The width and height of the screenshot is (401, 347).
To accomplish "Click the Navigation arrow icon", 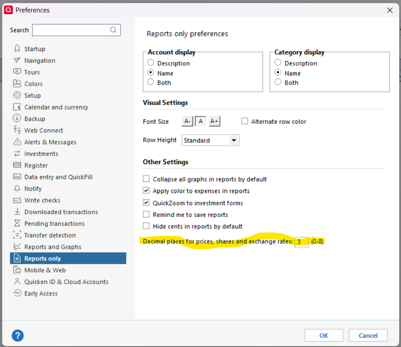I will pyautogui.click(x=17, y=60).
